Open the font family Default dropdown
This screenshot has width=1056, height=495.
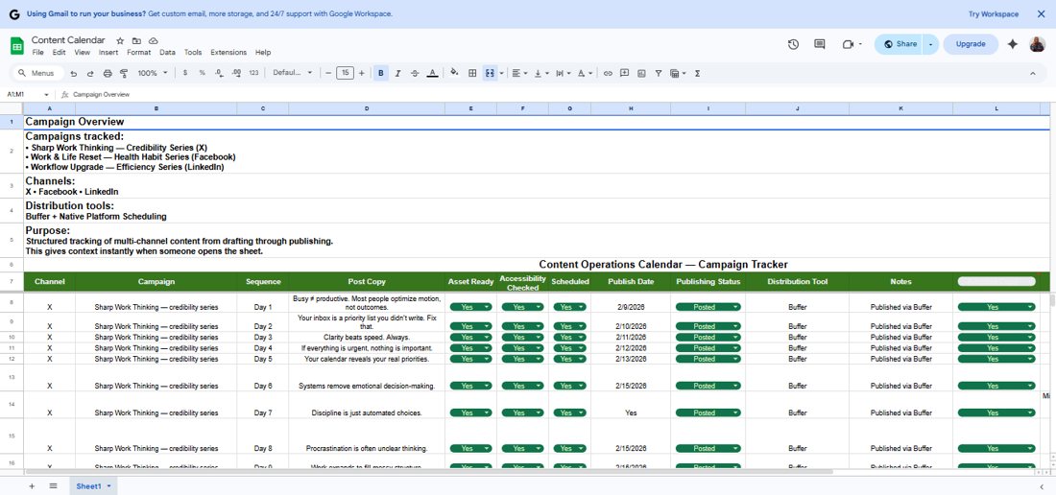[292, 73]
